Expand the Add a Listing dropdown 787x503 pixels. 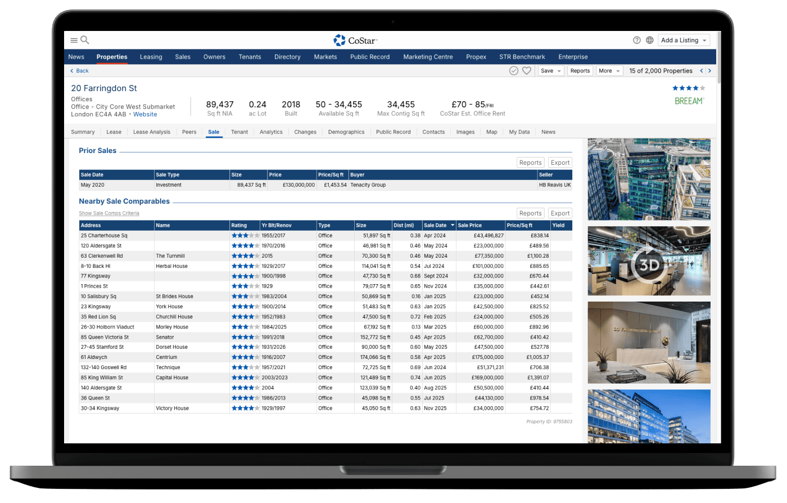[684, 40]
